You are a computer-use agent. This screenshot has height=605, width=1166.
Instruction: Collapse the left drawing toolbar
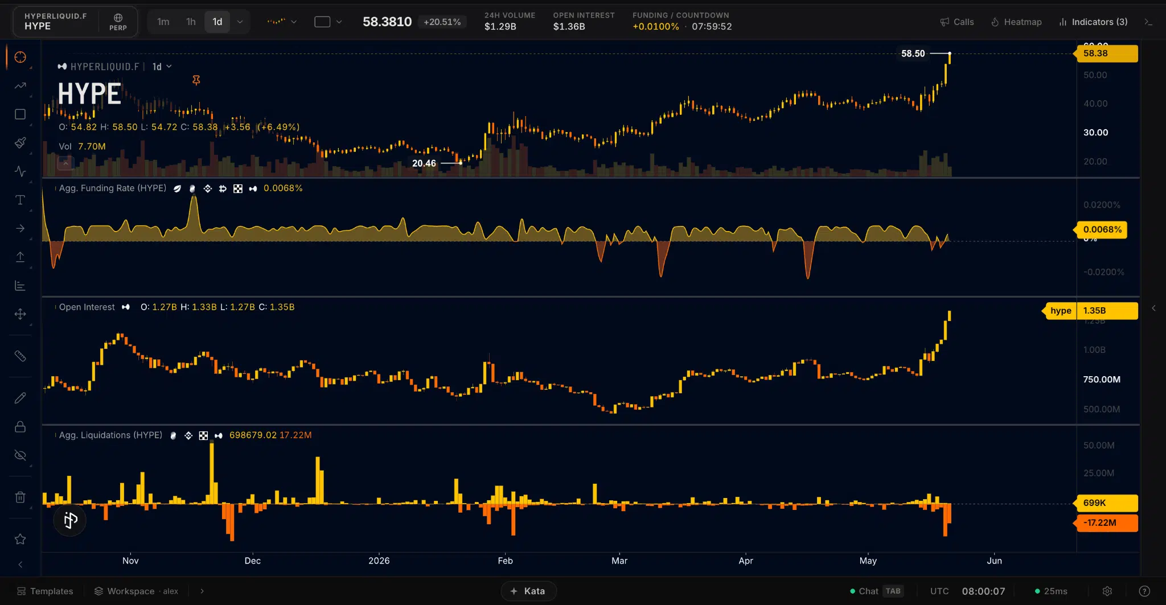point(20,565)
